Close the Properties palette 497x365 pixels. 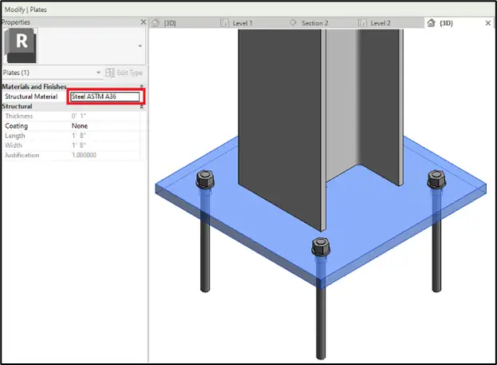[x=143, y=22]
